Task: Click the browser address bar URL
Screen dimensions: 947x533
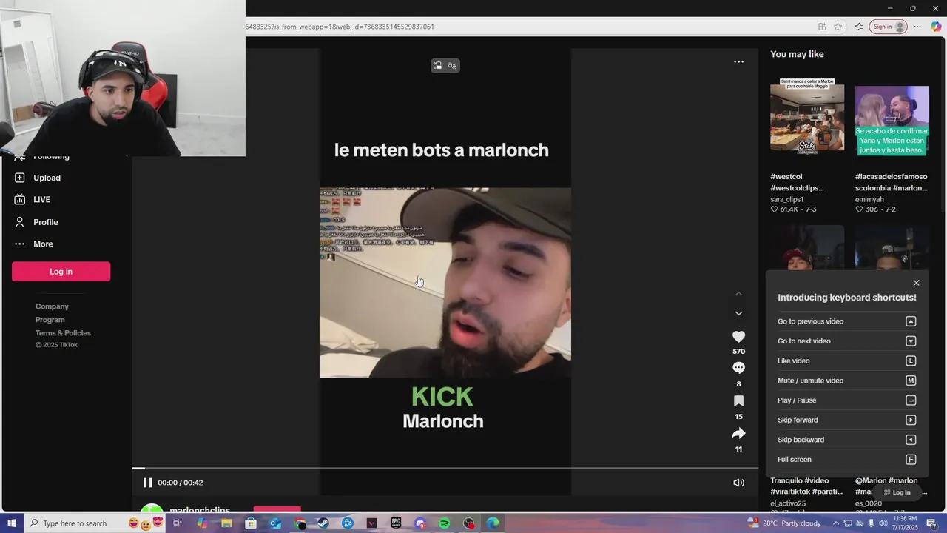Action: coord(340,27)
